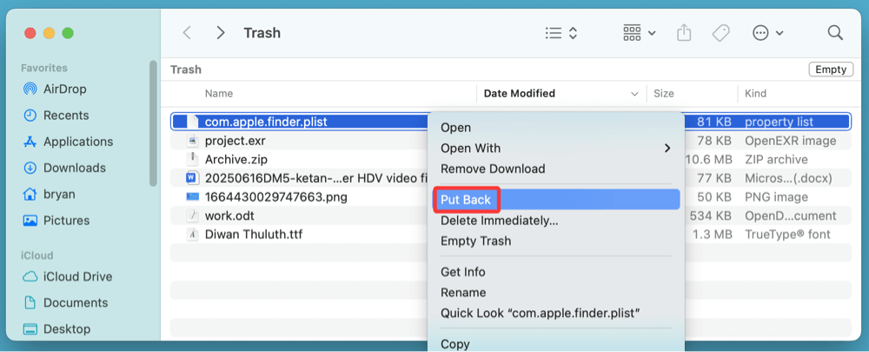Toggle the Date Modified sort direction chevron

pyautogui.click(x=634, y=94)
